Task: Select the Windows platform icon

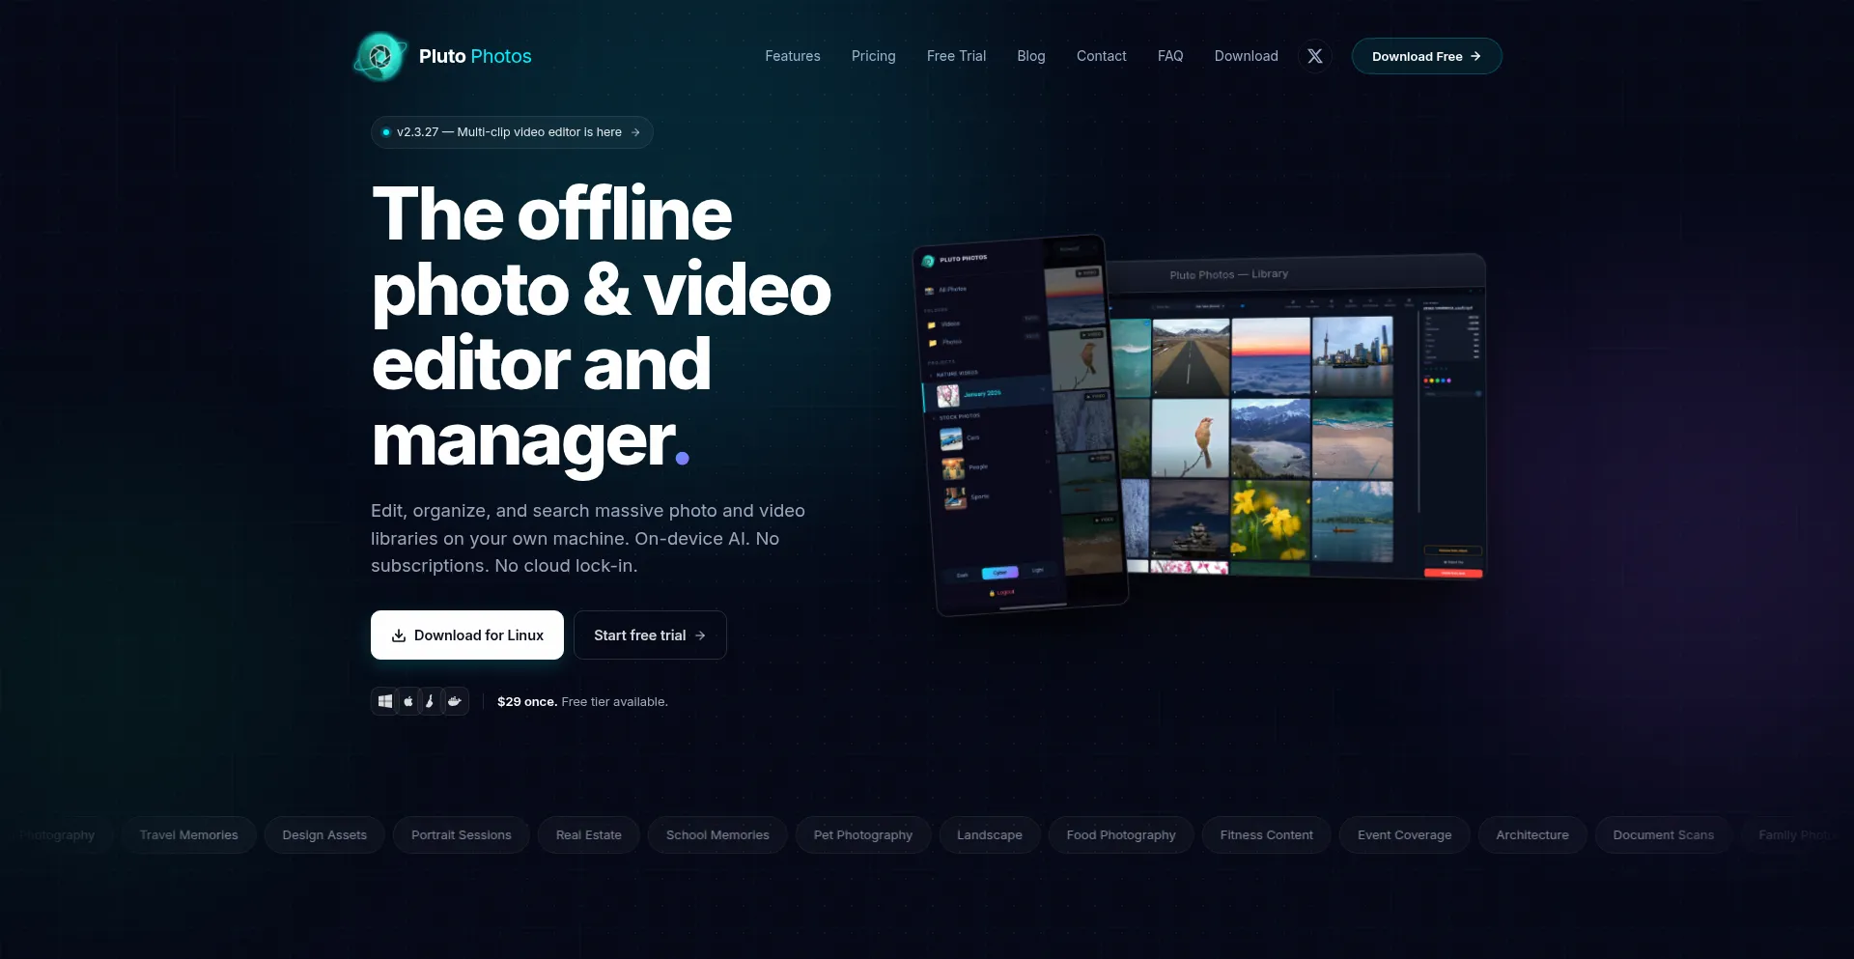Action: pos(384,701)
